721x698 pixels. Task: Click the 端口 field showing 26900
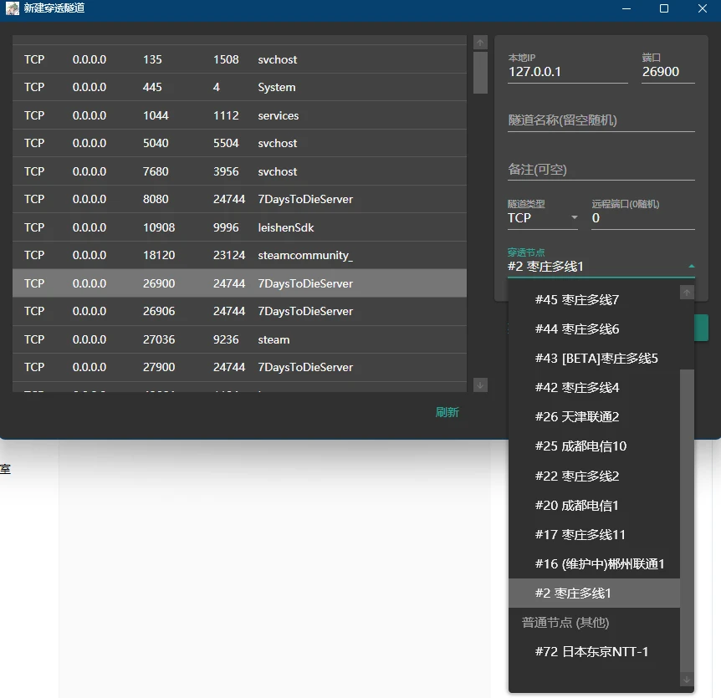pos(667,72)
